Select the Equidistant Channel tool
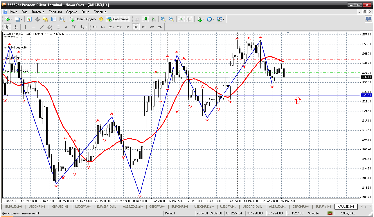 pyautogui.click(x=50, y=27)
